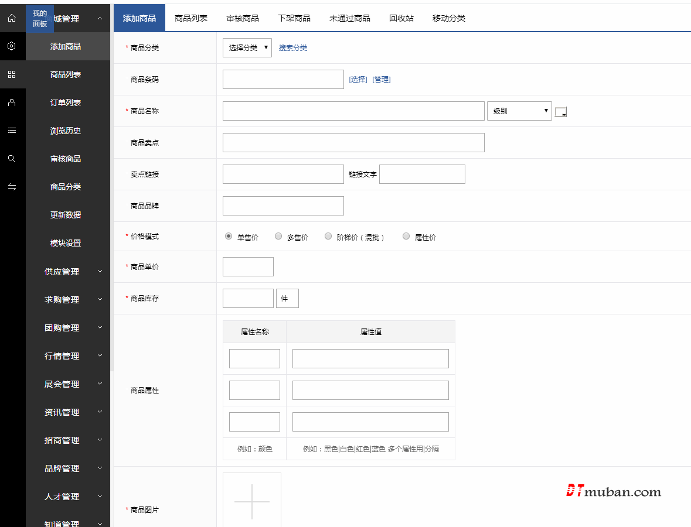Open the 下架商品 tab

pyautogui.click(x=294, y=18)
